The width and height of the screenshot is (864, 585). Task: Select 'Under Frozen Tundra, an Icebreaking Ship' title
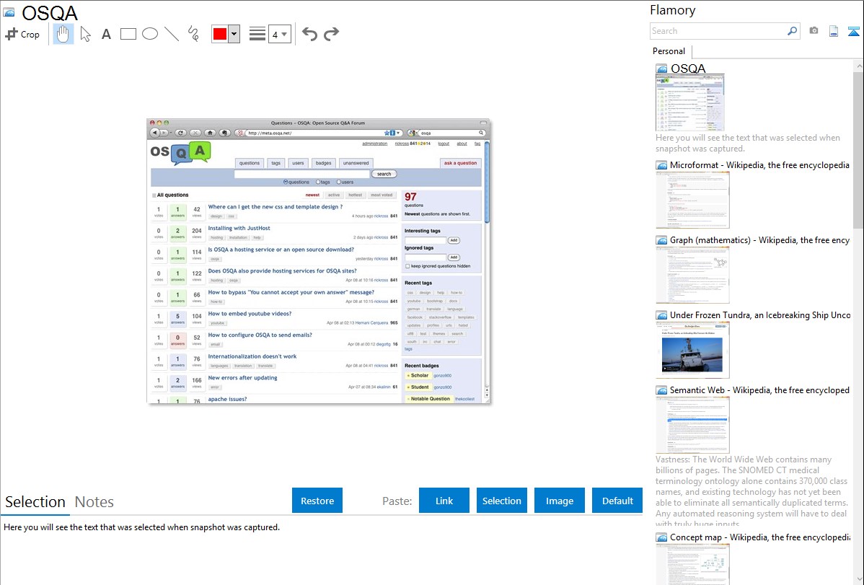pos(760,315)
